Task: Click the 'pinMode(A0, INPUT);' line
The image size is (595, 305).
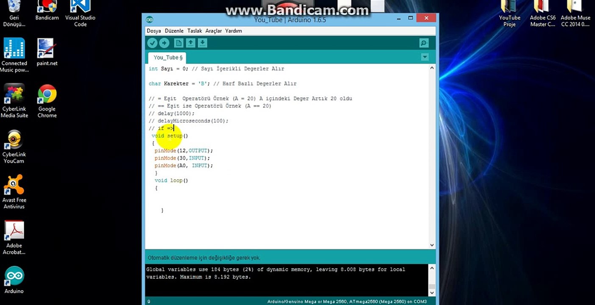Action: pyautogui.click(x=184, y=166)
